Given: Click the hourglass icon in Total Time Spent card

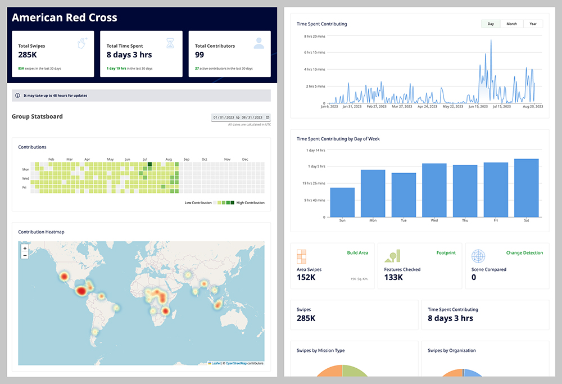Looking at the screenshot, I should pyautogui.click(x=170, y=43).
